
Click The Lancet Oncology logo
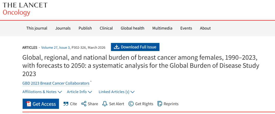(25, 9)
